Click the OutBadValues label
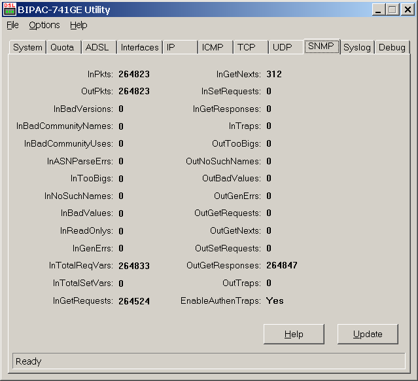 pyautogui.click(x=232, y=178)
